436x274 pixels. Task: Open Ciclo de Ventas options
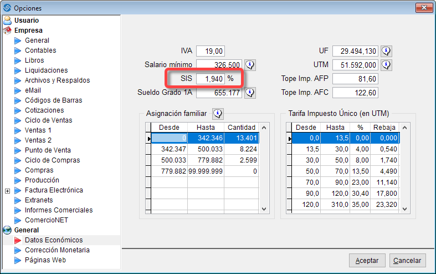tap(48, 120)
